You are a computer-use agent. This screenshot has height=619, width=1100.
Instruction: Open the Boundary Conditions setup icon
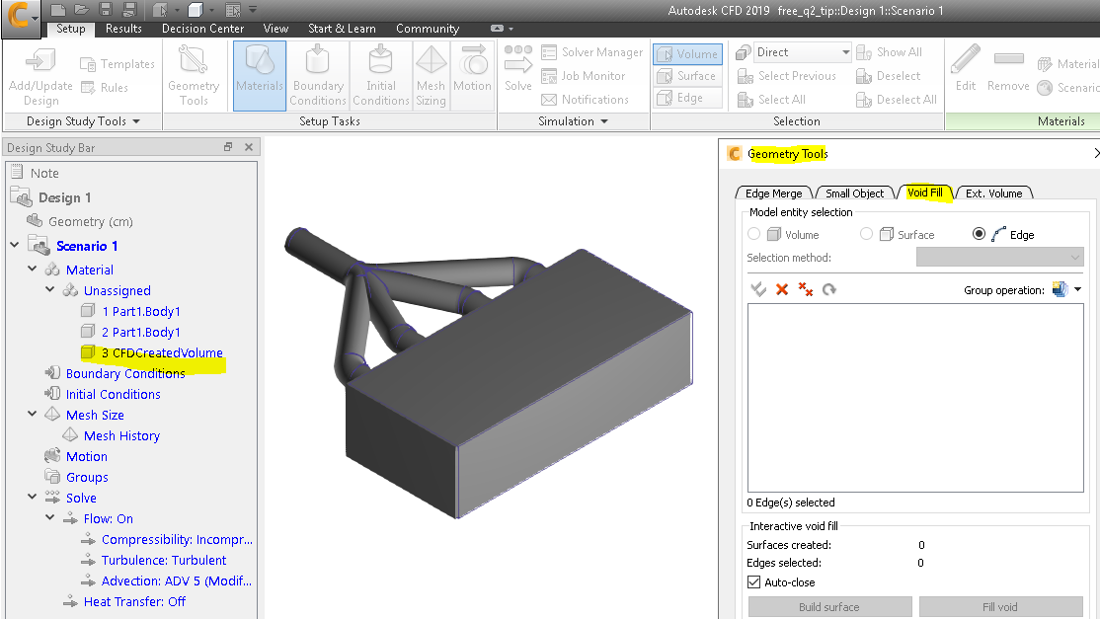[317, 69]
